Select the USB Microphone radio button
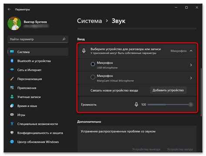Viewport: 206px width, 156px height. click(x=93, y=64)
